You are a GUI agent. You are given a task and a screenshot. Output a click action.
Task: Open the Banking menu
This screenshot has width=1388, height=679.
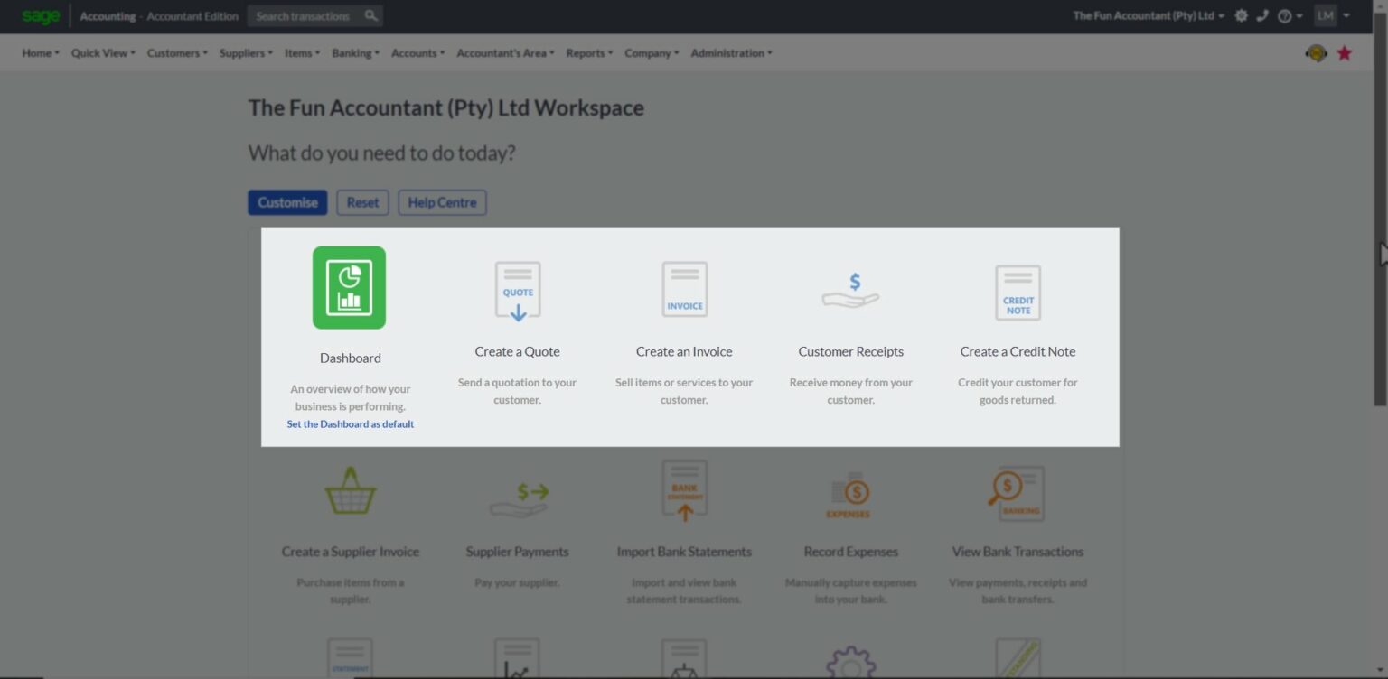click(352, 52)
